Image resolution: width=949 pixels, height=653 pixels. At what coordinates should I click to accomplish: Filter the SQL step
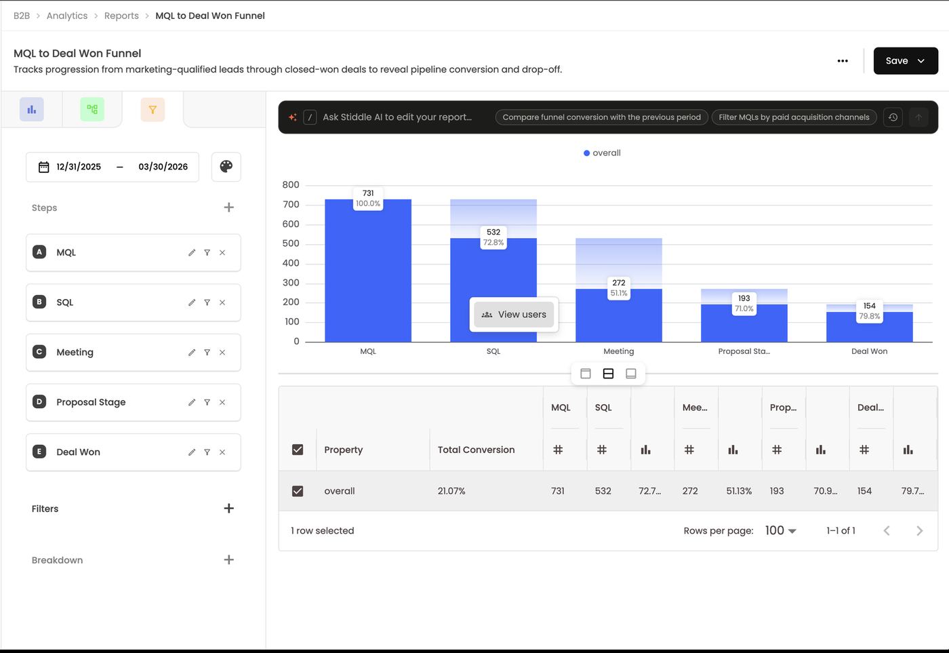click(207, 302)
